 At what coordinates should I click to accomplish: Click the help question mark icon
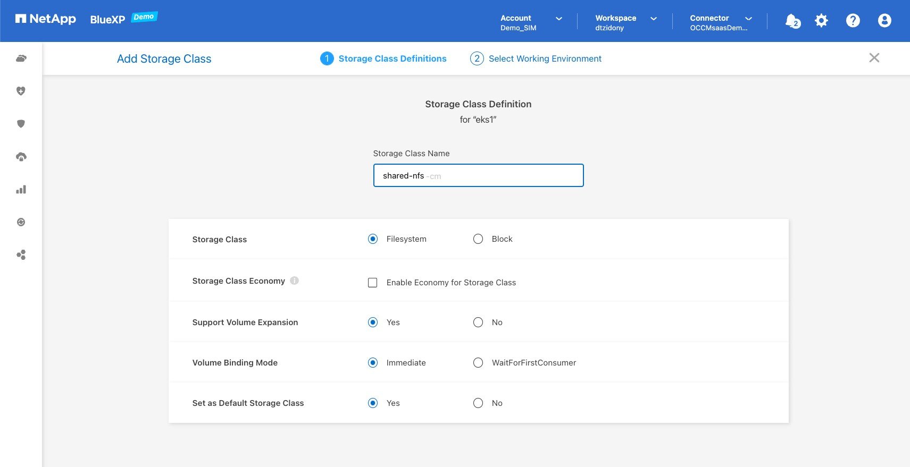(853, 21)
